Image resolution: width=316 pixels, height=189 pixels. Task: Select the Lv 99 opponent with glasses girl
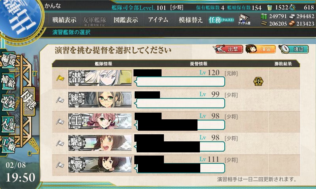(x=176, y=100)
